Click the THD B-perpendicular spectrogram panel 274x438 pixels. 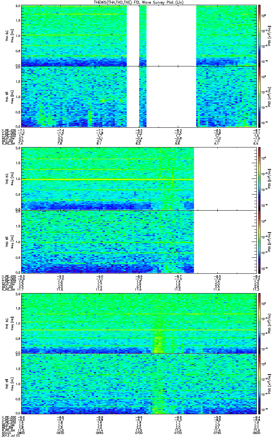(138, 178)
